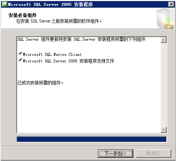Image resolution: width=176 pixels, height=161 pixels.
Task: Click the greyed-out 取消(C) button
Action: click(x=154, y=153)
